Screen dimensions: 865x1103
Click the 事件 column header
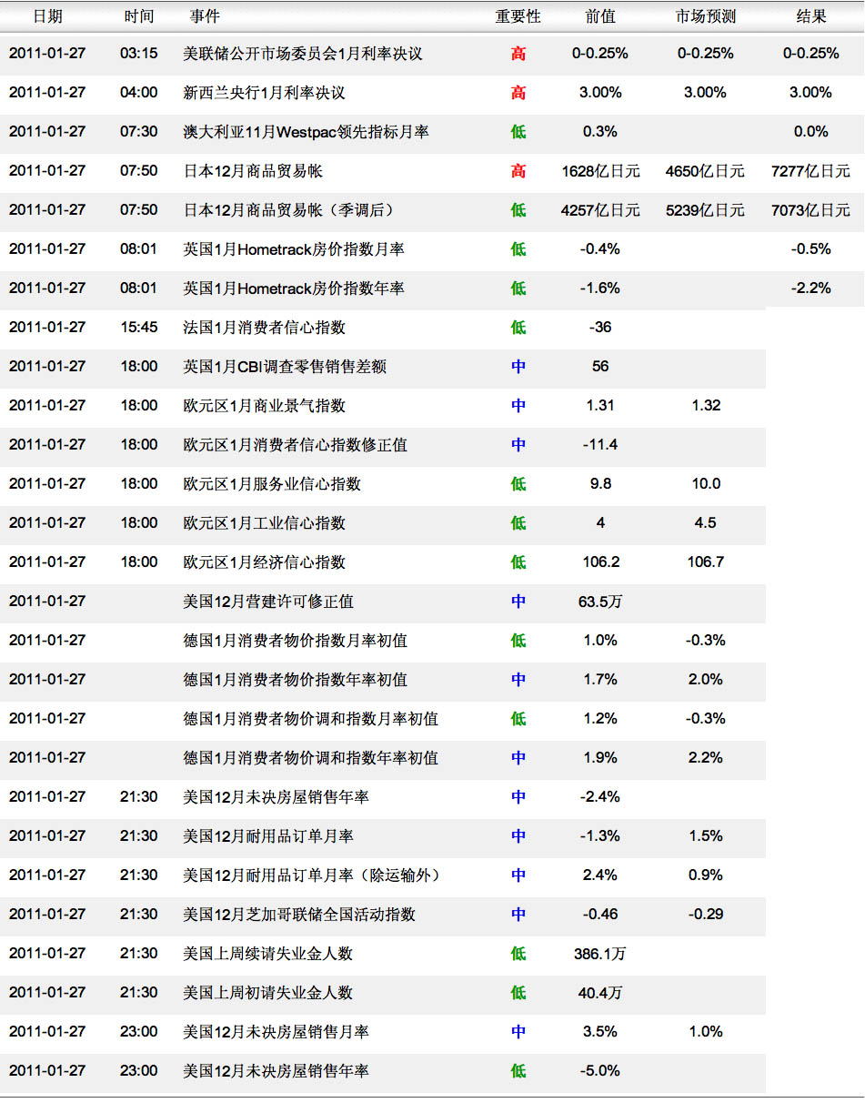(x=205, y=16)
